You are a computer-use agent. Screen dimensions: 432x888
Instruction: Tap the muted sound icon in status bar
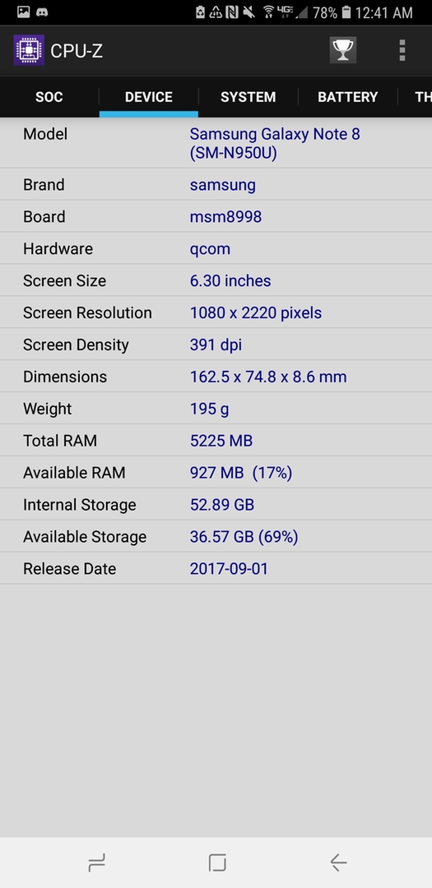click(x=249, y=12)
